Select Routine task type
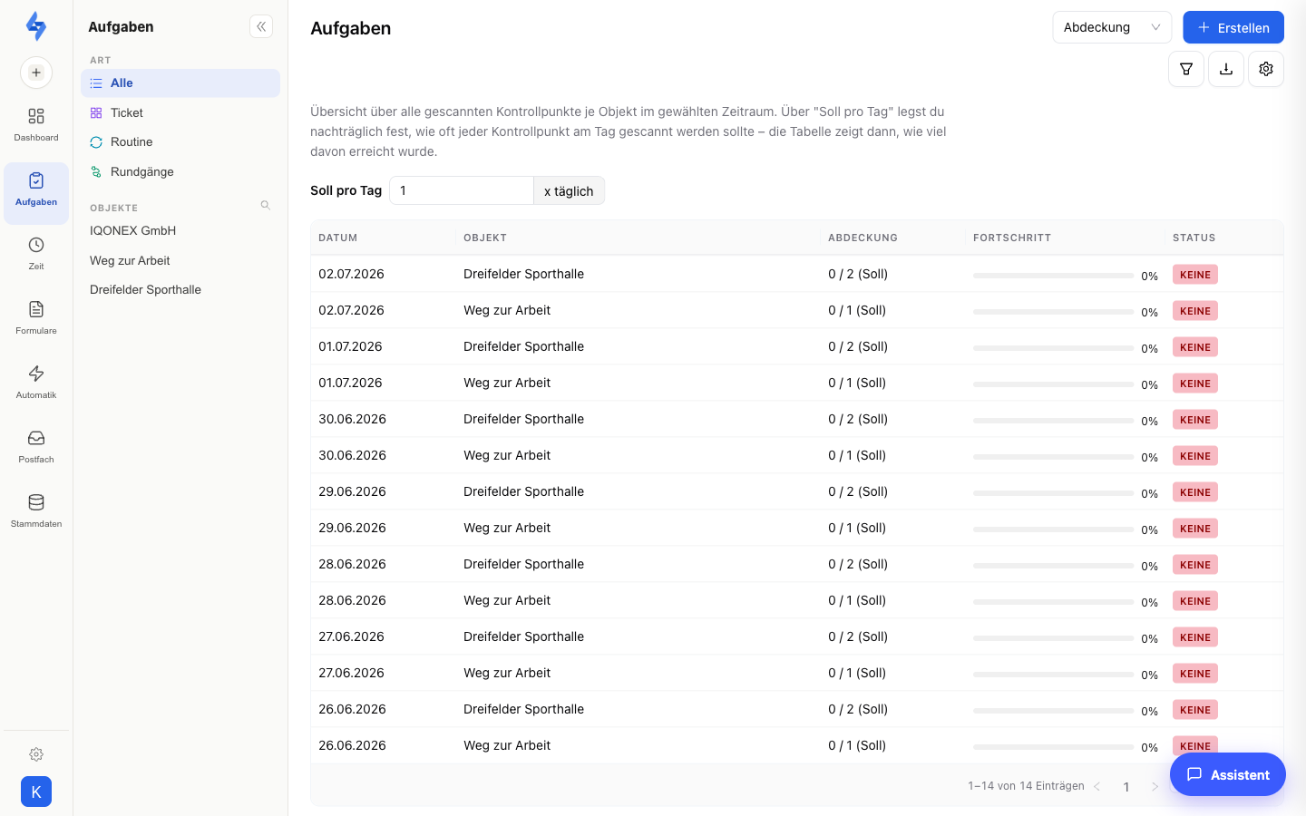Image resolution: width=1306 pixels, height=816 pixels. [180, 141]
